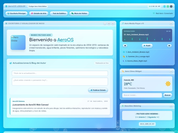This screenshot has height=133, width=178.
Task: Close the Escritorio visualizador window
Action: coord(113,24)
